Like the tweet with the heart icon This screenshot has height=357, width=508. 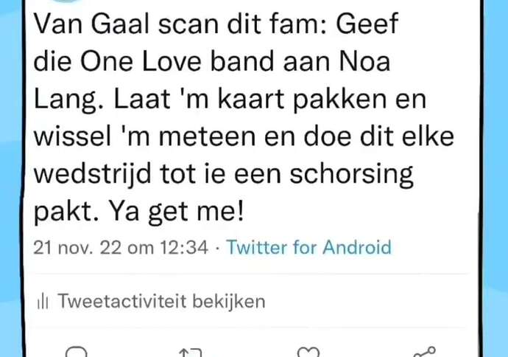tap(308, 352)
